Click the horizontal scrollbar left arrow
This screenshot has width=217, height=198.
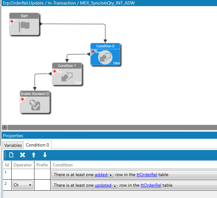[5, 127]
